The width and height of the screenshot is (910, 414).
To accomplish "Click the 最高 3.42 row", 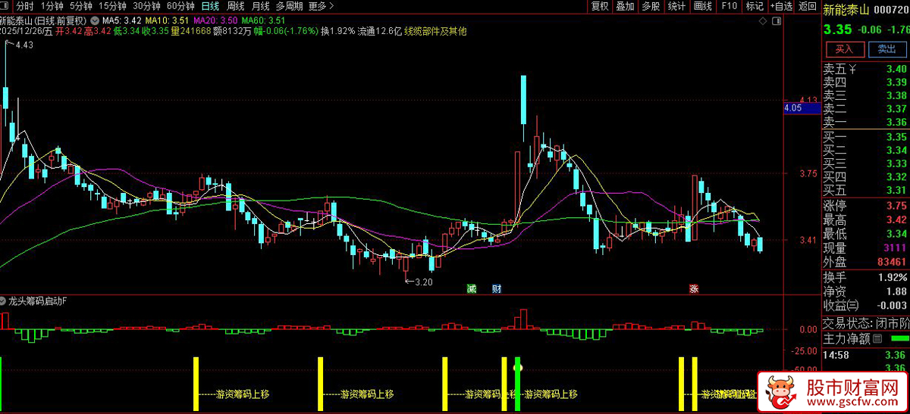I will point(866,220).
